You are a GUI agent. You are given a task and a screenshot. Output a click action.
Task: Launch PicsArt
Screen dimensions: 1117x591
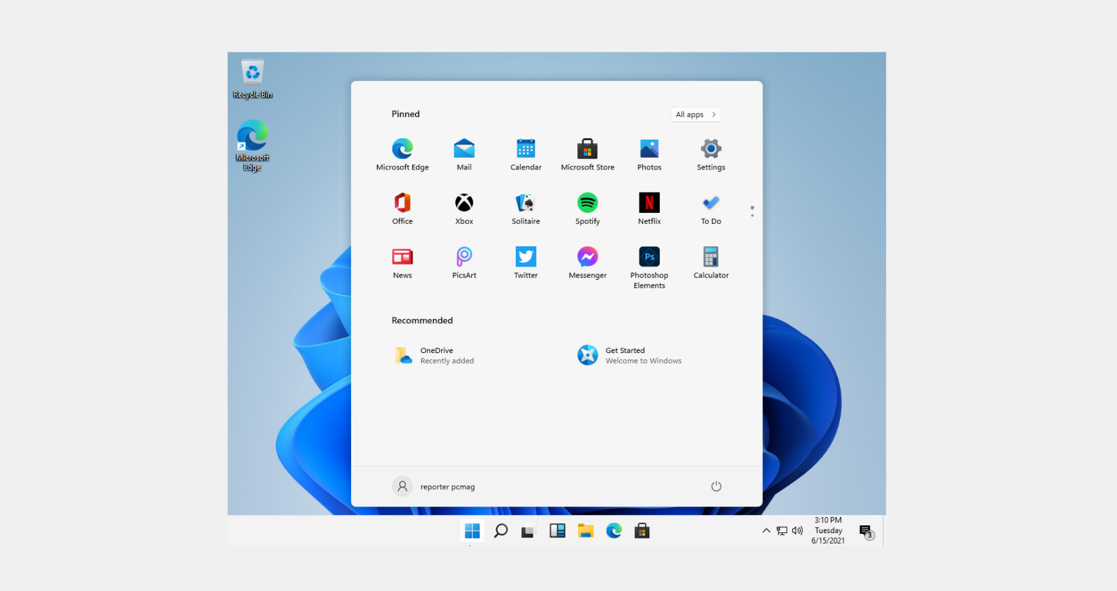coord(464,262)
